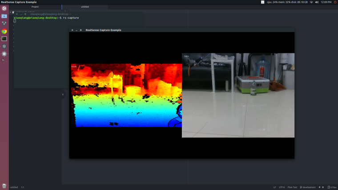This screenshot has height=190, width=338.
Task: Open the clock showing 12:09 PM
Action: (326, 2)
